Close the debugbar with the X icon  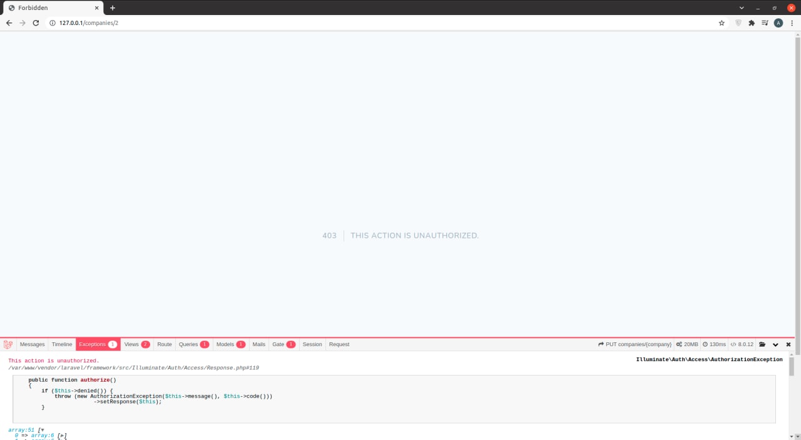pos(788,344)
